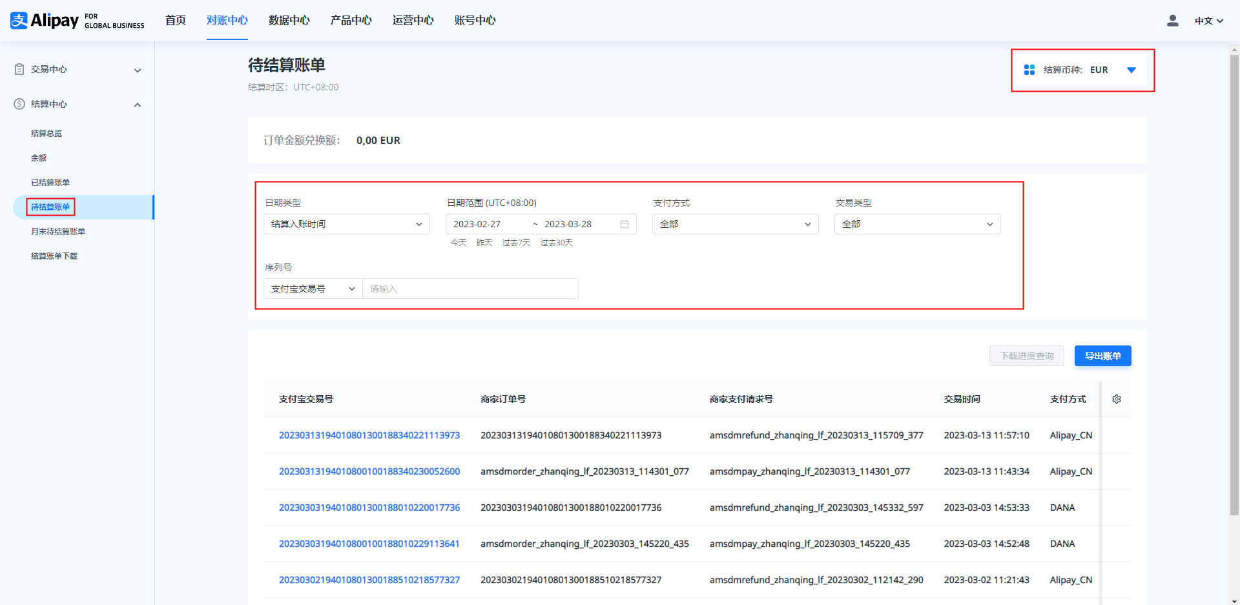This screenshot has height=605, width=1240.
Task: Collapse the 结算中心 sidebar section
Action: 137,105
